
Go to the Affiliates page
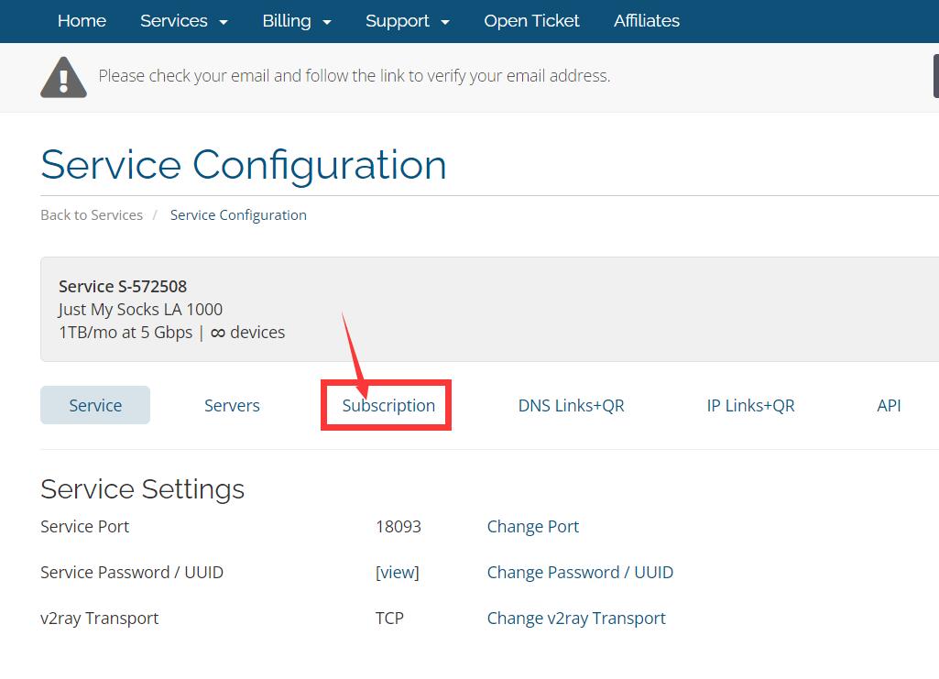(647, 21)
